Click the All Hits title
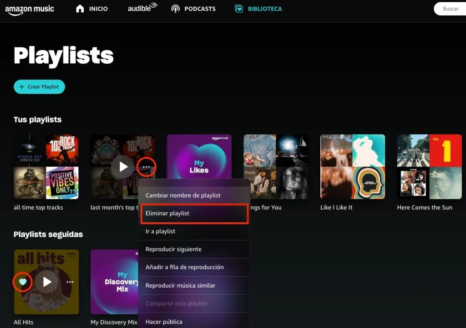The image size is (466, 328). click(24, 322)
